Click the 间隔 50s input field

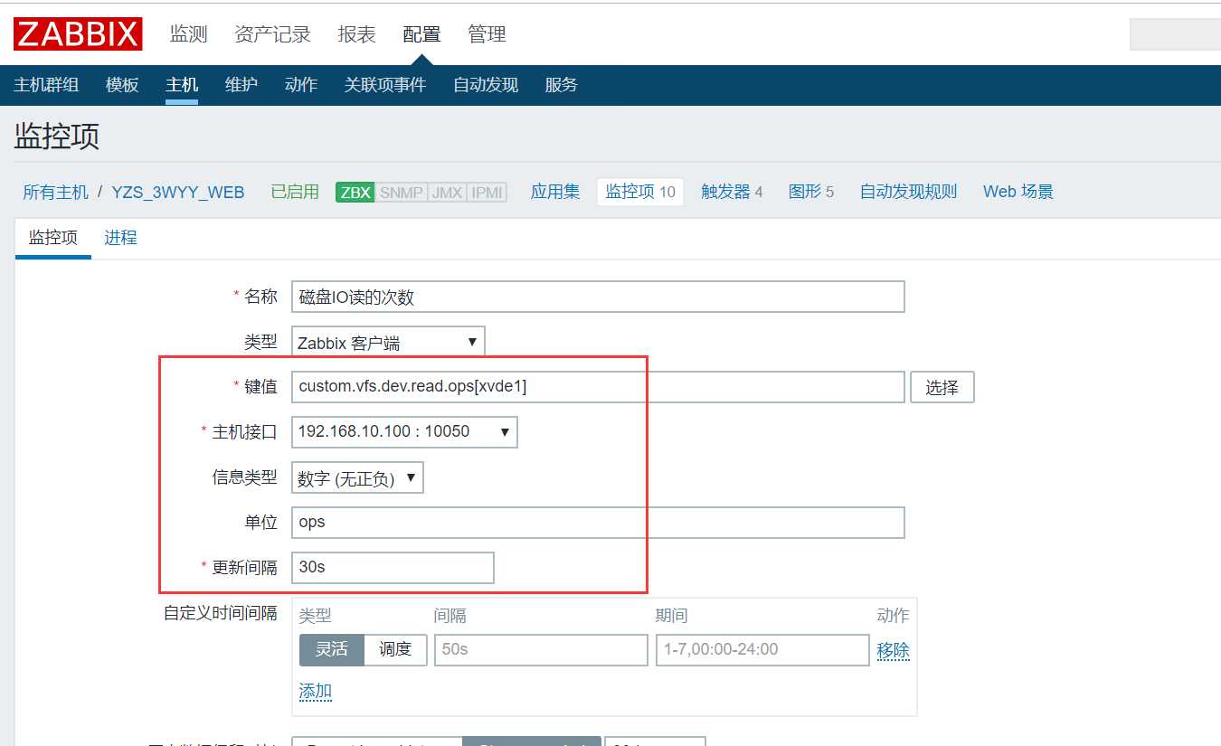(541, 649)
